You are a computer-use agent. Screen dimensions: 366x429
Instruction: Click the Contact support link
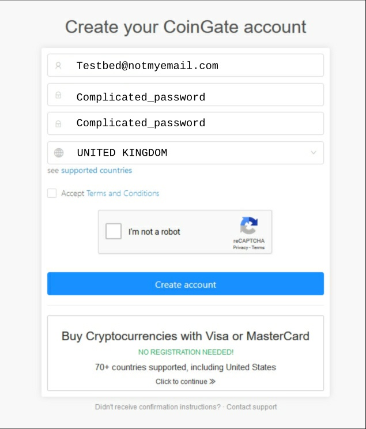click(x=251, y=407)
